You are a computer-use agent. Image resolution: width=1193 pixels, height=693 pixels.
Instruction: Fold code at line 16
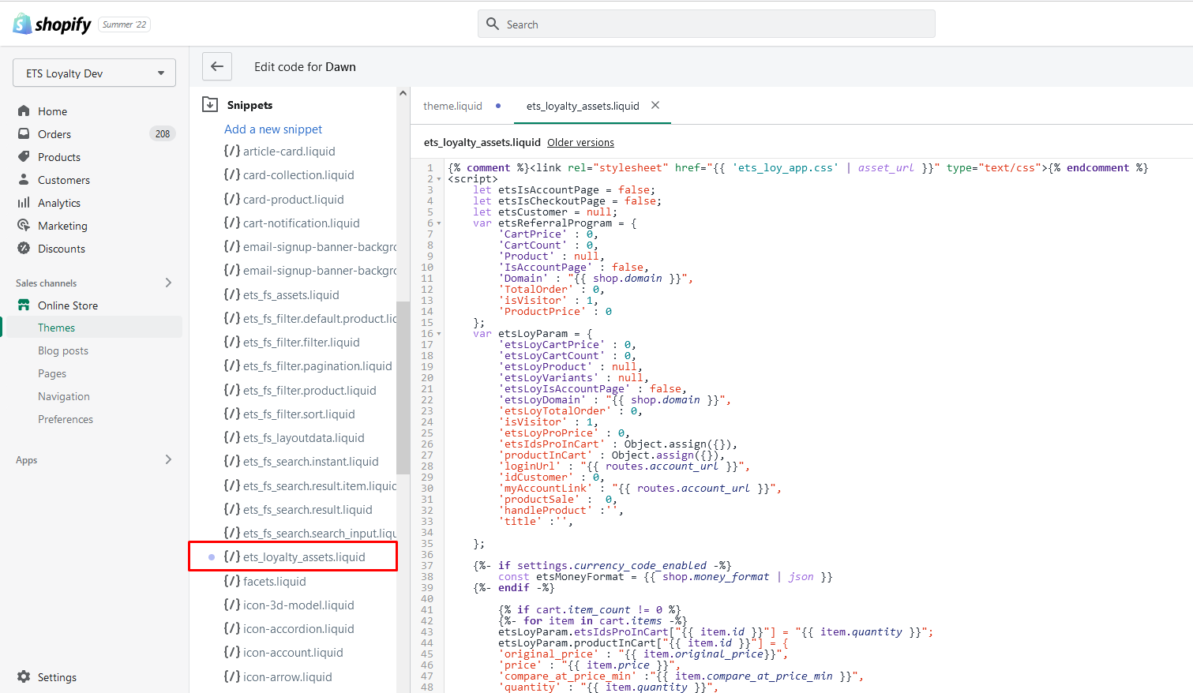coord(439,334)
